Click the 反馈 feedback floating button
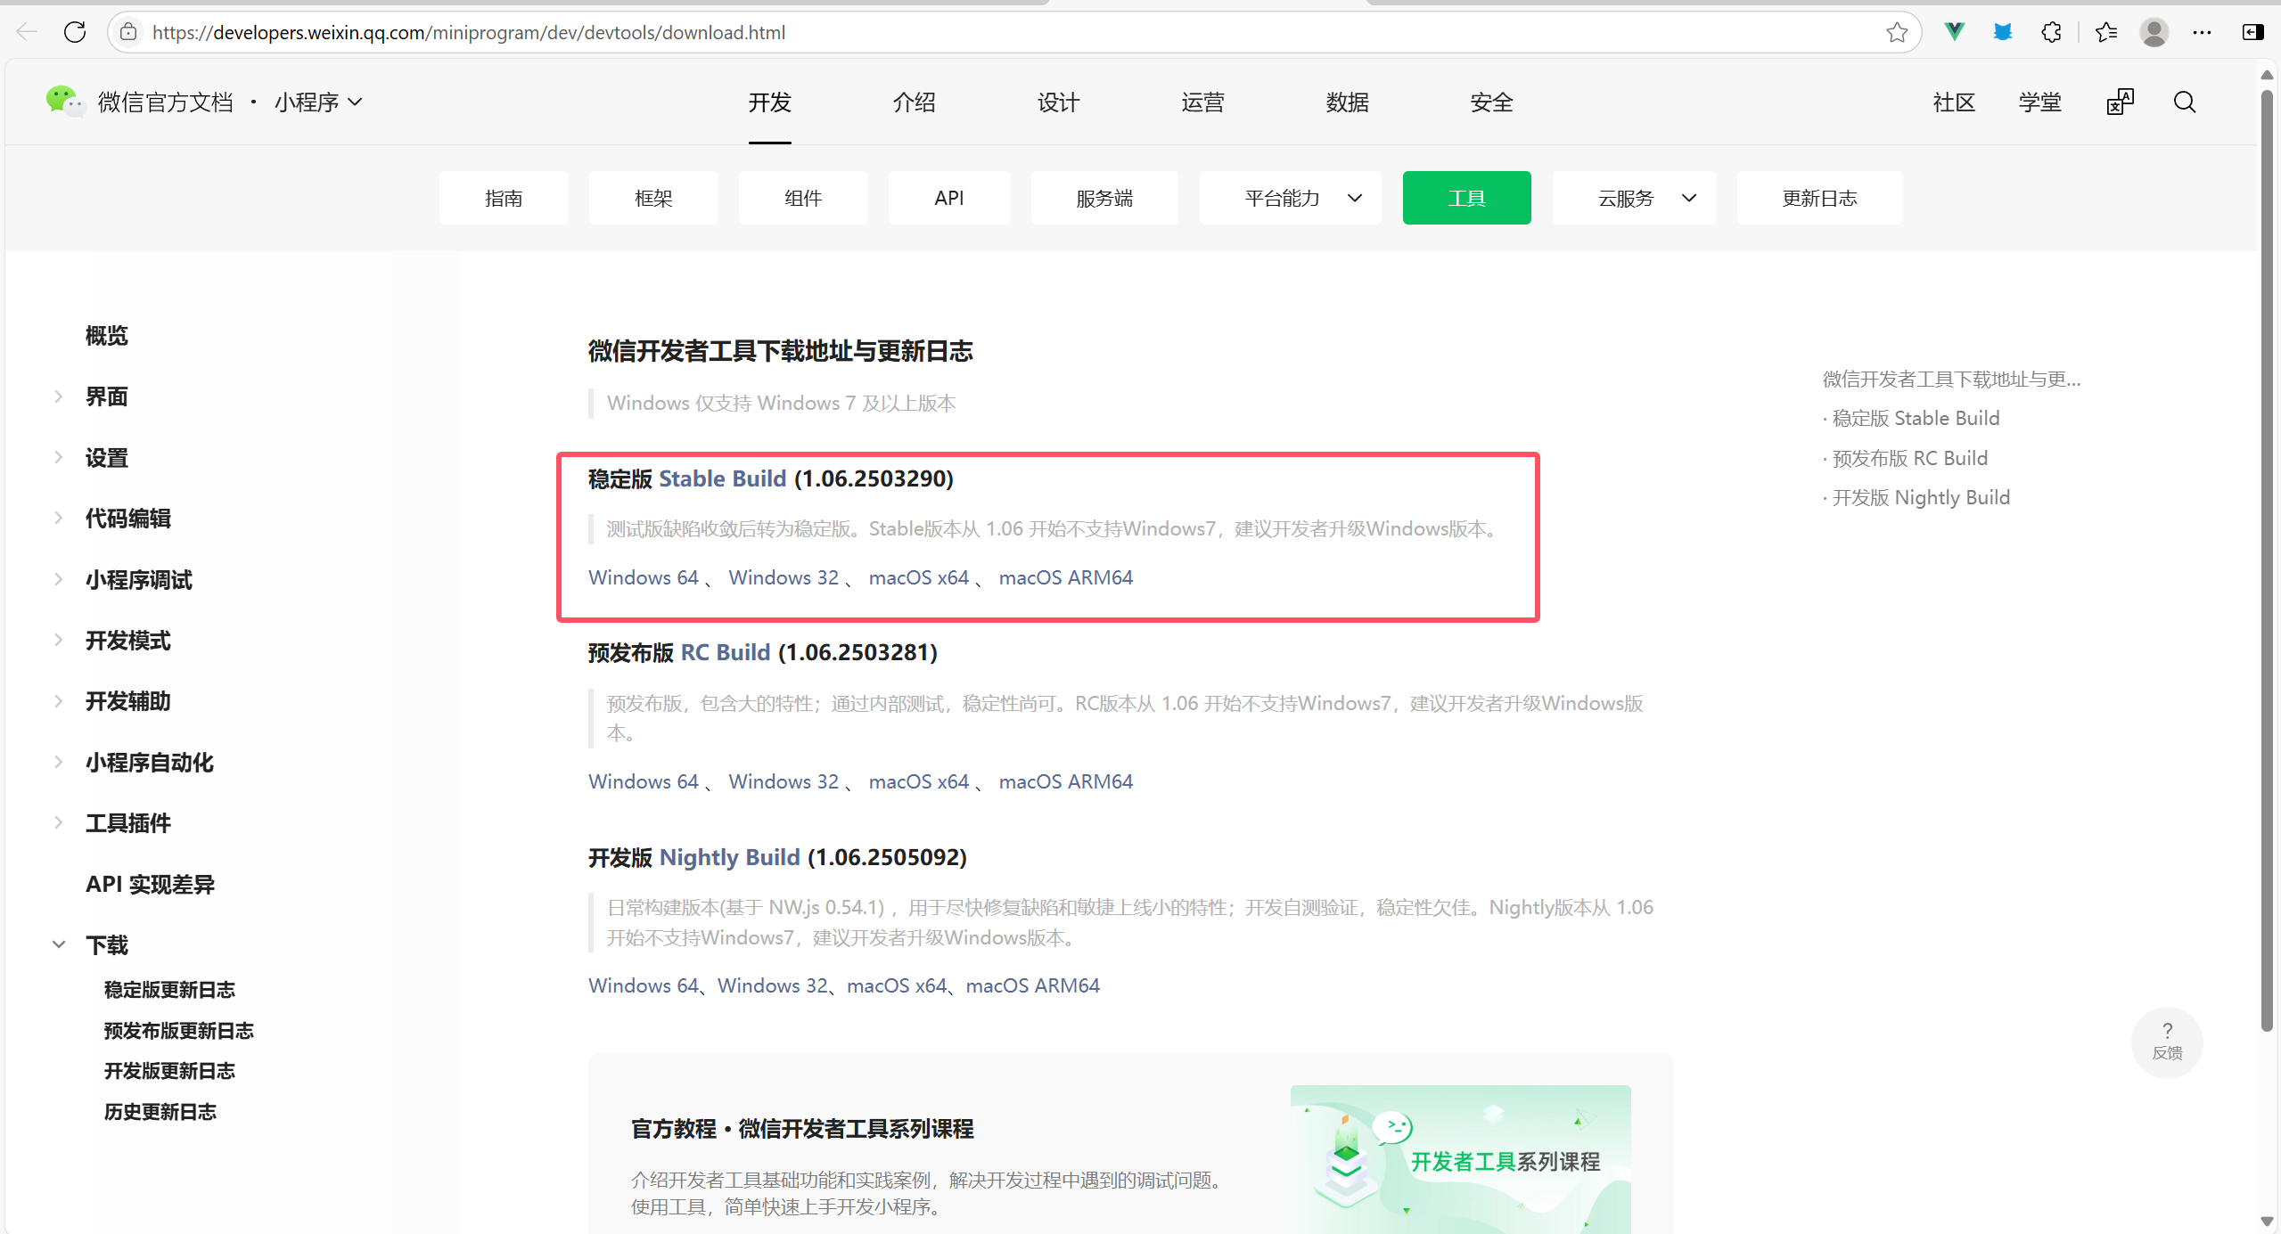The width and height of the screenshot is (2281, 1234). pos(2166,1041)
